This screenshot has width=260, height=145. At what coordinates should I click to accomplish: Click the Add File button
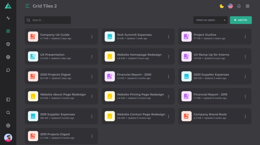pyautogui.click(x=241, y=20)
